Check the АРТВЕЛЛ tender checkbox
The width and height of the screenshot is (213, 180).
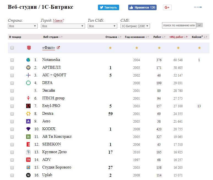coord(12,67)
